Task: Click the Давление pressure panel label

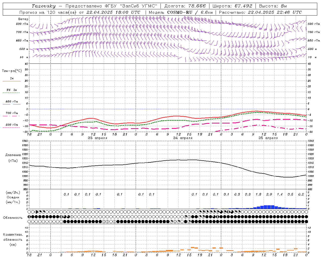Action: coord(13,155)
